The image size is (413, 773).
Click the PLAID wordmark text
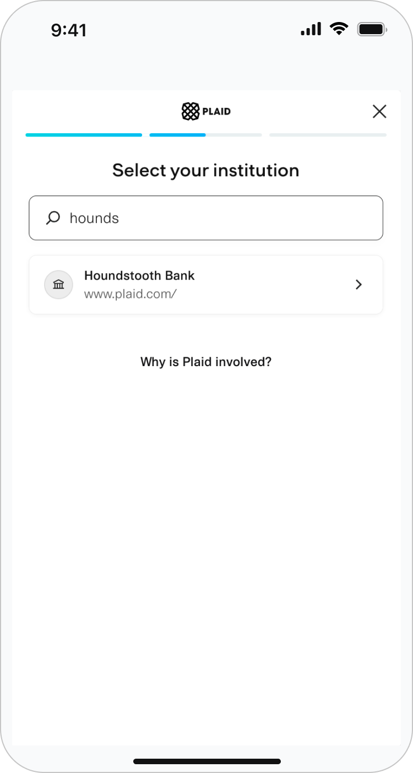point(216,112)
